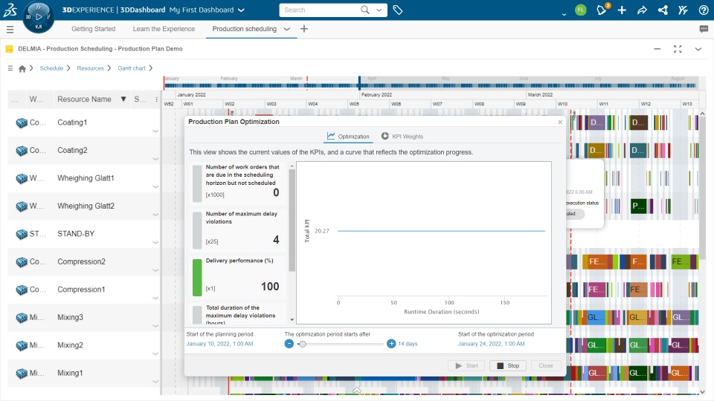Viewport: 714px width, 401px height.
Task: Open the hamburger menu below the logo
Action: tap(10, 30)
